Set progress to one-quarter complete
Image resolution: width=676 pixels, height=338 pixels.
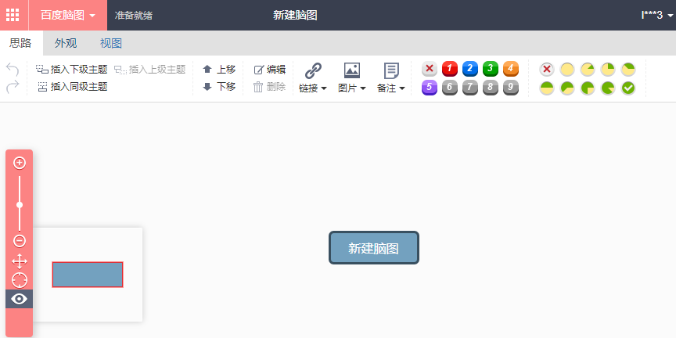pyautogui.click(x=608, y=69)
